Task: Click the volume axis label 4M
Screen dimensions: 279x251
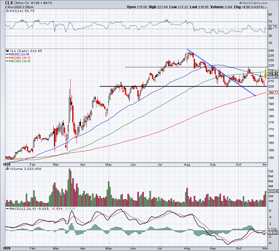Action: (271, 186)
